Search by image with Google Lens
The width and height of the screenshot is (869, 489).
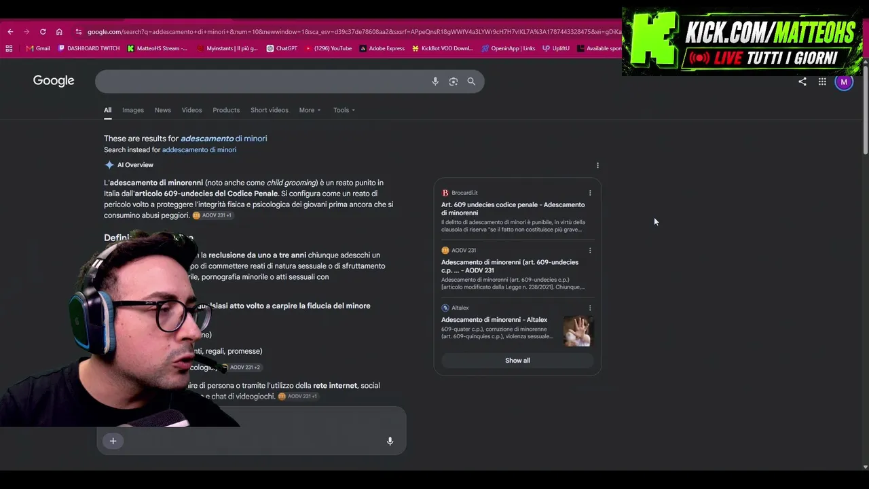tap(454, 81)
